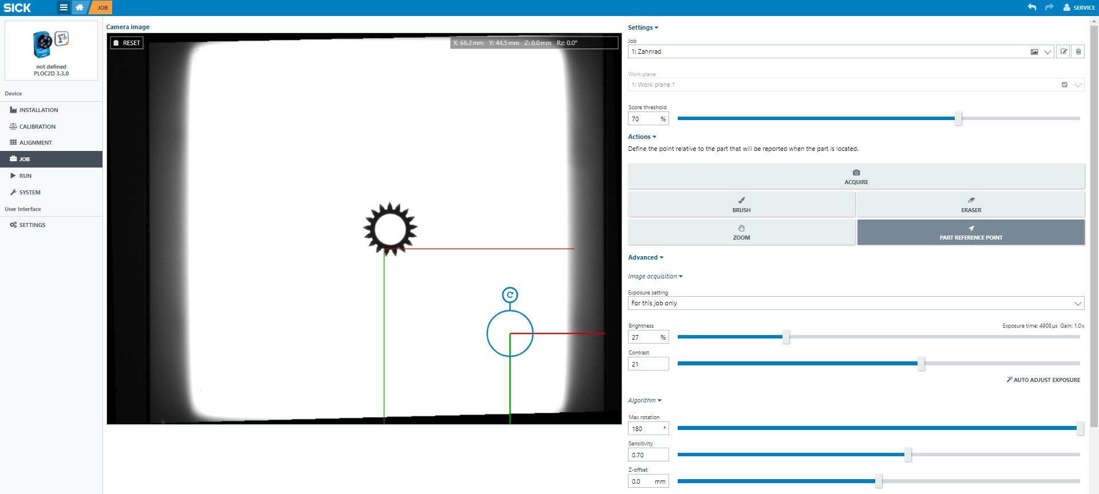Toggle the Work plane checkbox
Screen dimensions: 1099x494
(1064, 85)
